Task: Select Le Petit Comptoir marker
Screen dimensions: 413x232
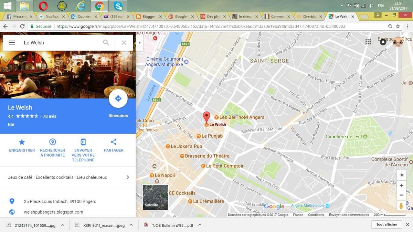Action: [x=222, y=166]
